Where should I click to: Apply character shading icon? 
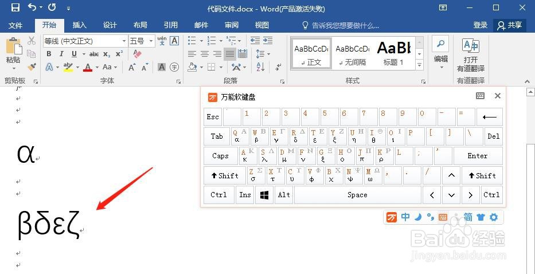[162, 67]
